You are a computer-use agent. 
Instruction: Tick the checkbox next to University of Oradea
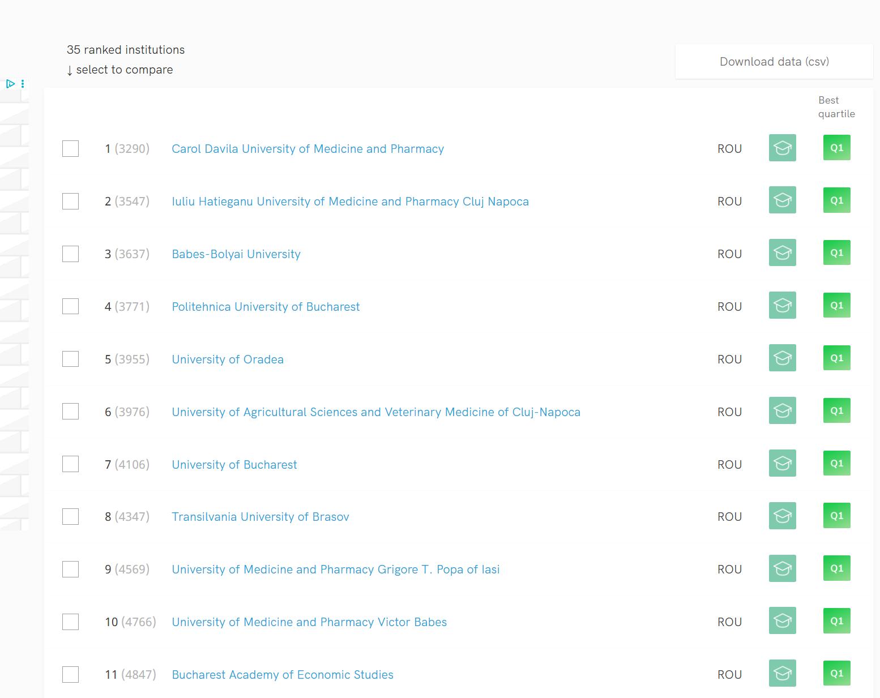[70, 359]
